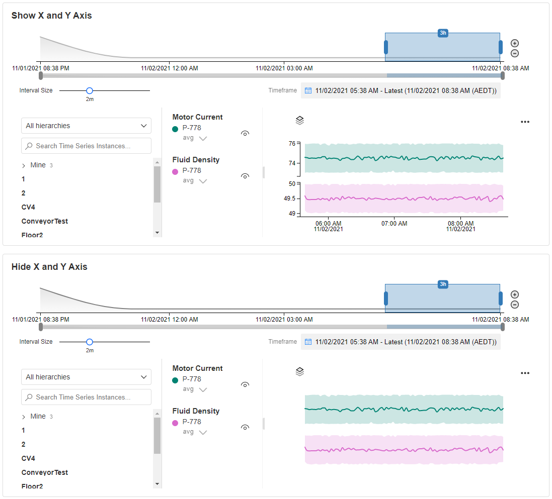Click panel resize grip in Hide X and Y Axis section
Screen dimensions: 552x499
point(263,424)
